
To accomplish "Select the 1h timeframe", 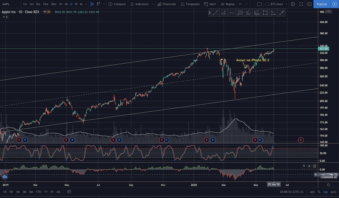I will 61,4.
